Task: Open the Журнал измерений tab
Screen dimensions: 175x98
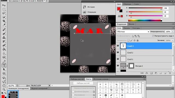Action: point(39,88)
